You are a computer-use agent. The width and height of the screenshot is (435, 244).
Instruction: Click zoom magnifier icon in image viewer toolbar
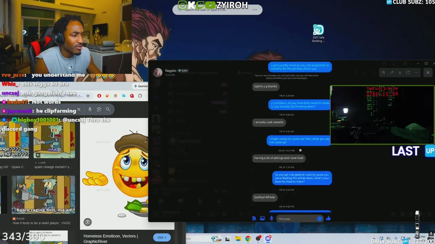[383, 73]
